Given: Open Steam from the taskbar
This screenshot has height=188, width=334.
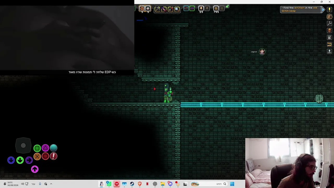Looking at the screenshot, I should tap(132, 184).
